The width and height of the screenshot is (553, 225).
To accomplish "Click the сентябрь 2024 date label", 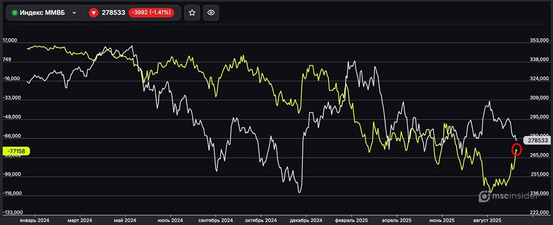I will [x=216, y=220].
